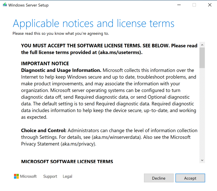Open the Support link
The height and width of the screenshot is (191, 217).
50,176
